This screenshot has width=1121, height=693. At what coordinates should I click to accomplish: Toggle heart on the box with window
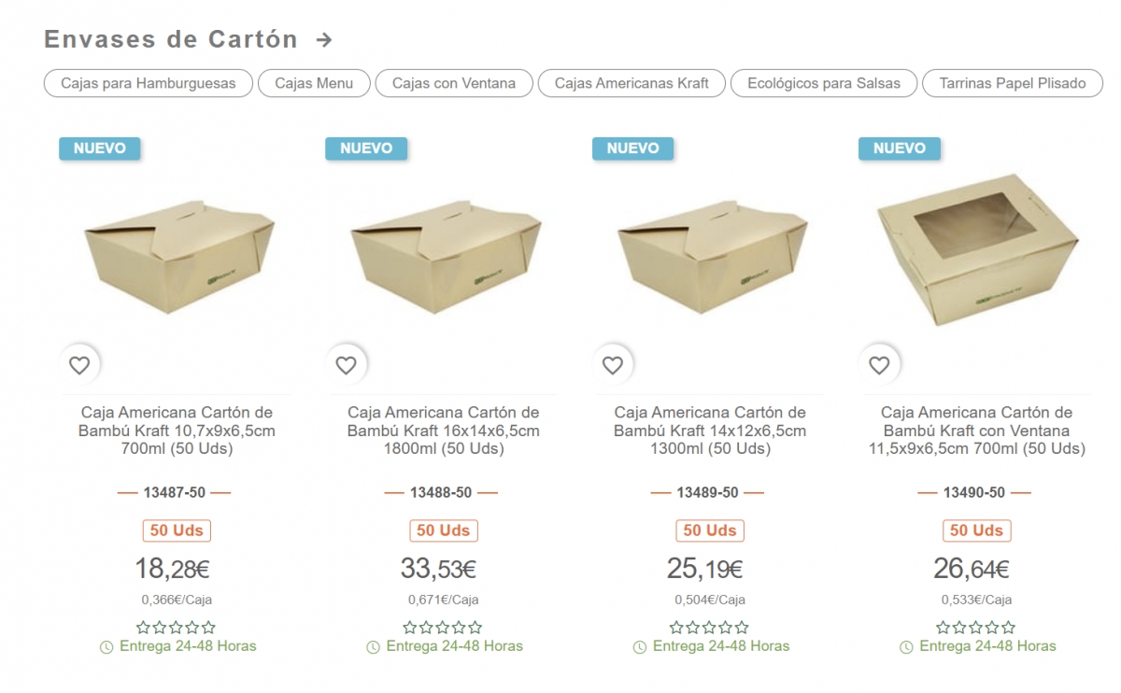(879, 365)
